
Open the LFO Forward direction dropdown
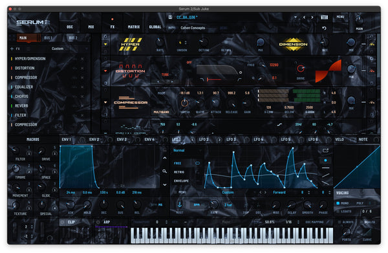279,192
